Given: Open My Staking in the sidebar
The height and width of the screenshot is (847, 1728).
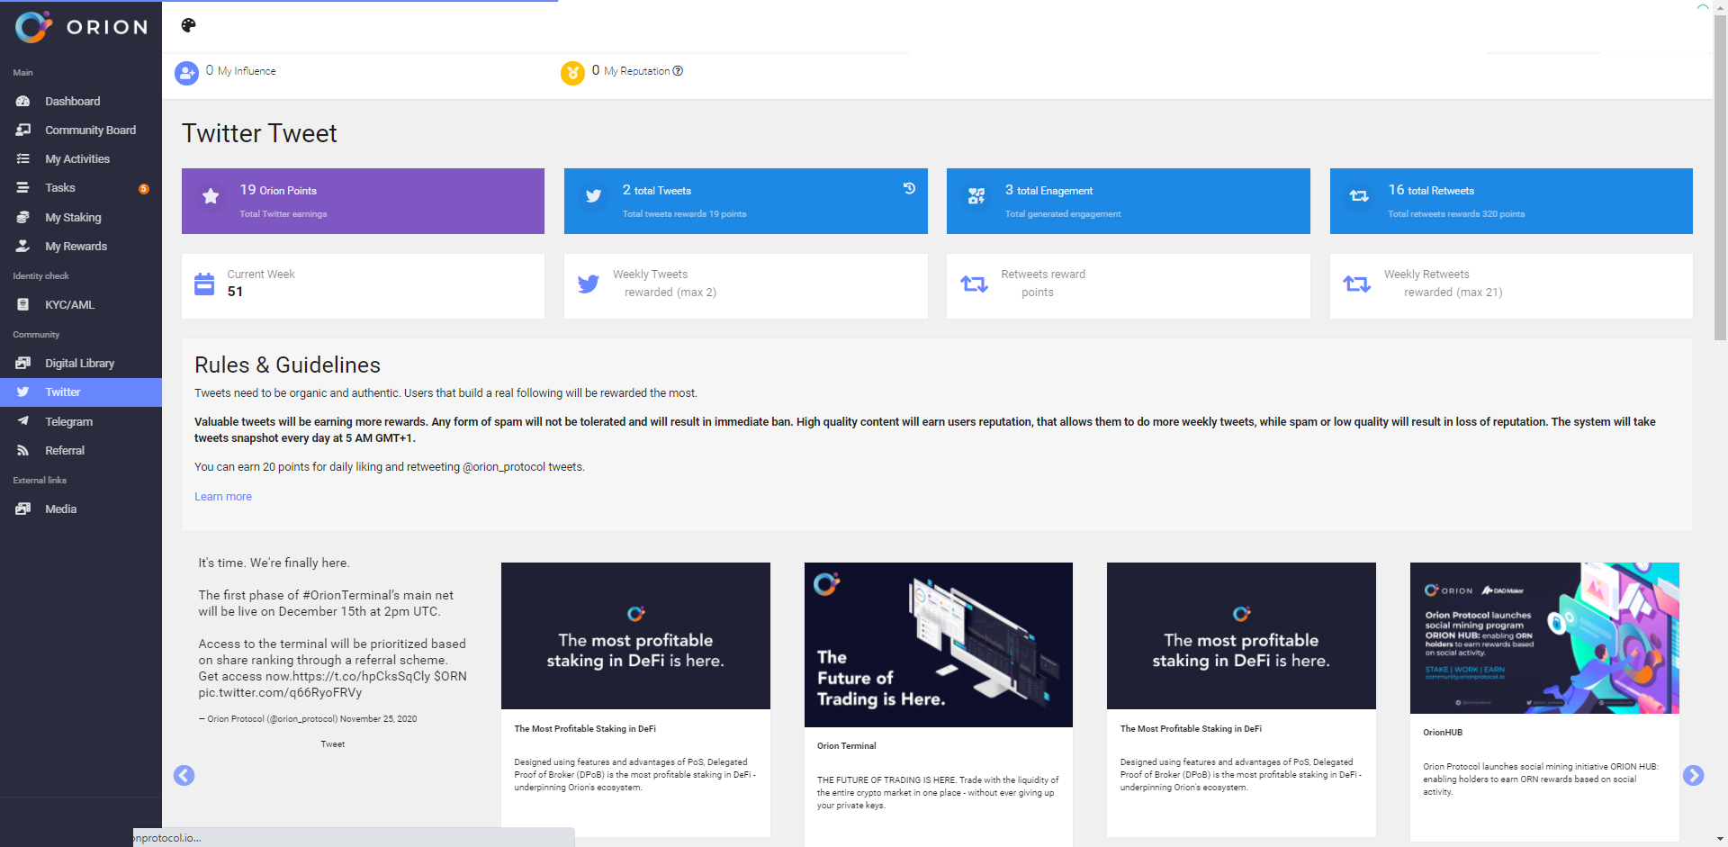Looking at the screenshot, I should tap(73, 218).
